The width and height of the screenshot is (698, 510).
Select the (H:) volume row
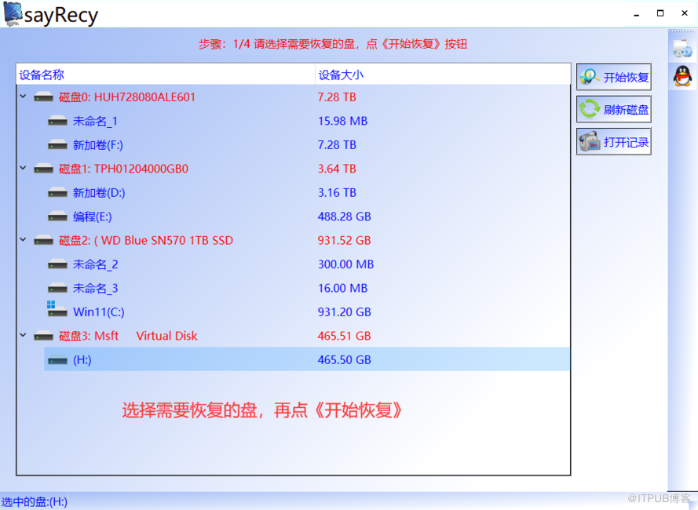point(307,359)
